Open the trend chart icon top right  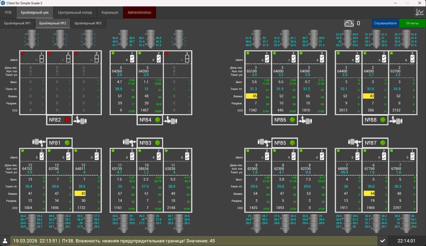click(420, 12)
